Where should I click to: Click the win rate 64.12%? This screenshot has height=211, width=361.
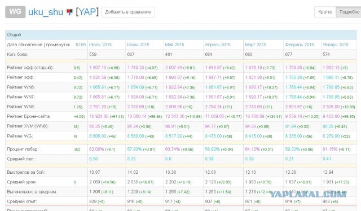coord(252,149)
